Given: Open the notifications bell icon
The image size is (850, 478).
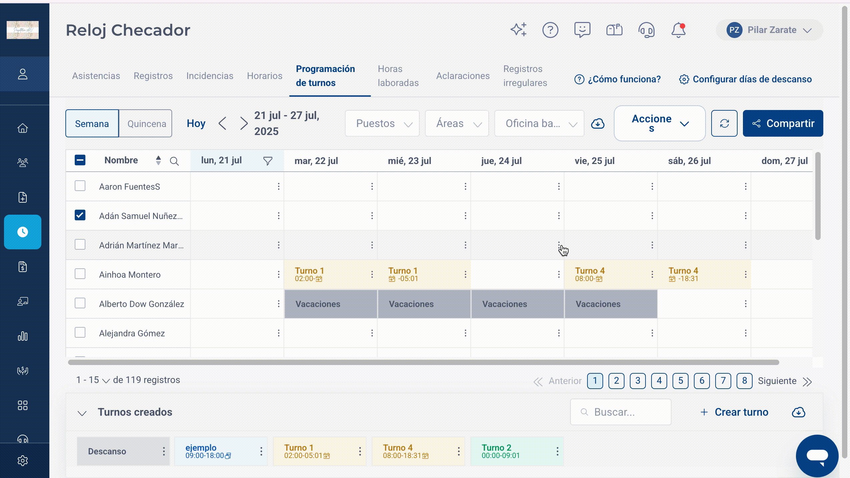Looking at the screenshot, I should tap(678, 30).
